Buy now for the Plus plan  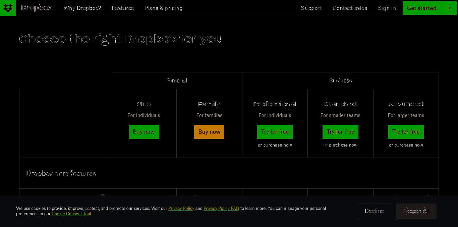pos(144,132)
